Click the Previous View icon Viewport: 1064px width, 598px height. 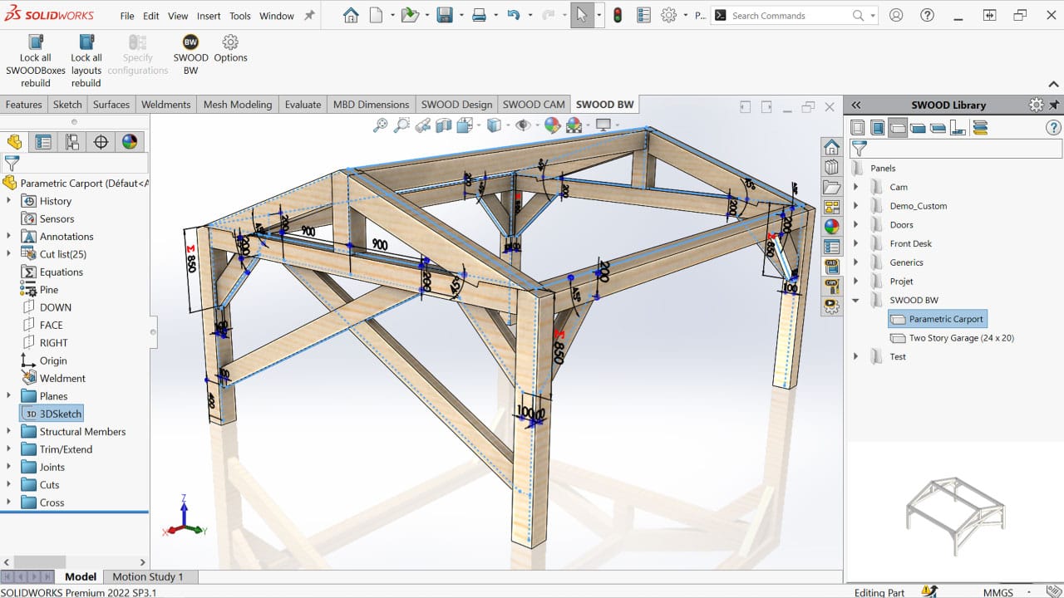(423, 125)
